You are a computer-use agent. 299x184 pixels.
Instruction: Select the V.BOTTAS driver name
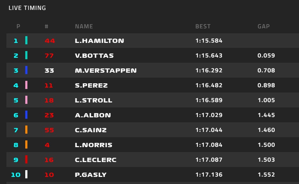click(94, 56)
